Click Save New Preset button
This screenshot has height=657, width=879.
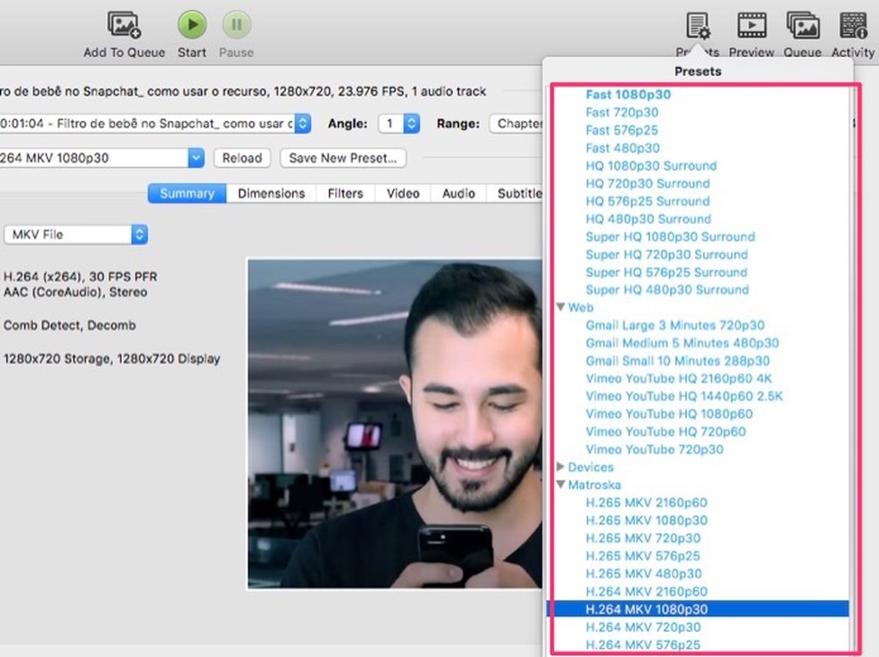[343, 158]
